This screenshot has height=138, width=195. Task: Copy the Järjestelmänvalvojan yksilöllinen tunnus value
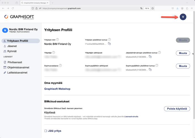150,57
